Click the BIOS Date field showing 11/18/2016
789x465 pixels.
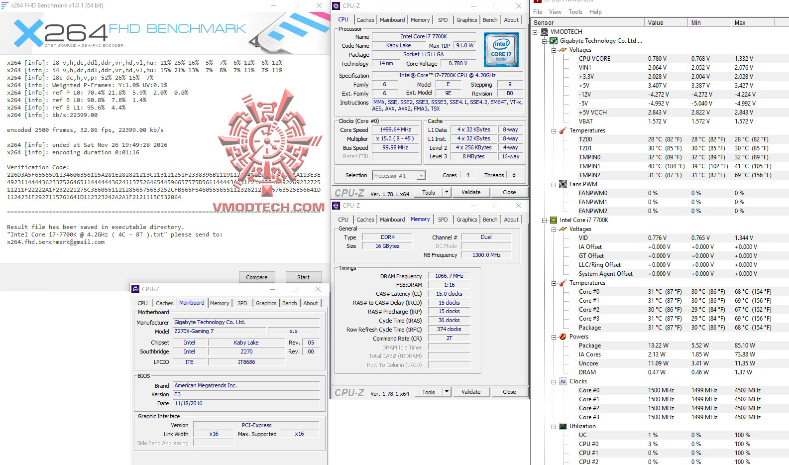tap(246, 403)
